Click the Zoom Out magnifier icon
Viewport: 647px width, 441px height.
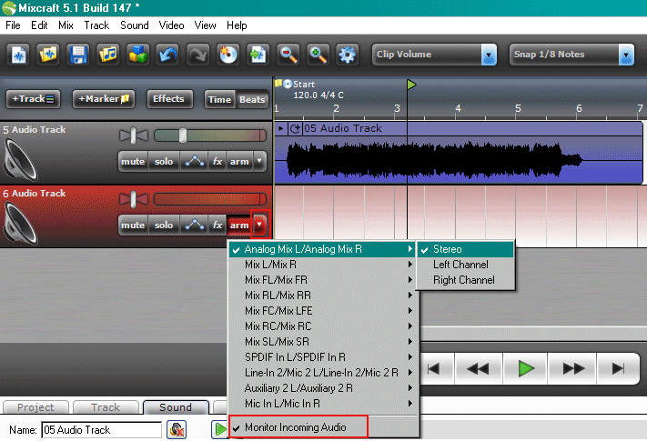(288, 55)
